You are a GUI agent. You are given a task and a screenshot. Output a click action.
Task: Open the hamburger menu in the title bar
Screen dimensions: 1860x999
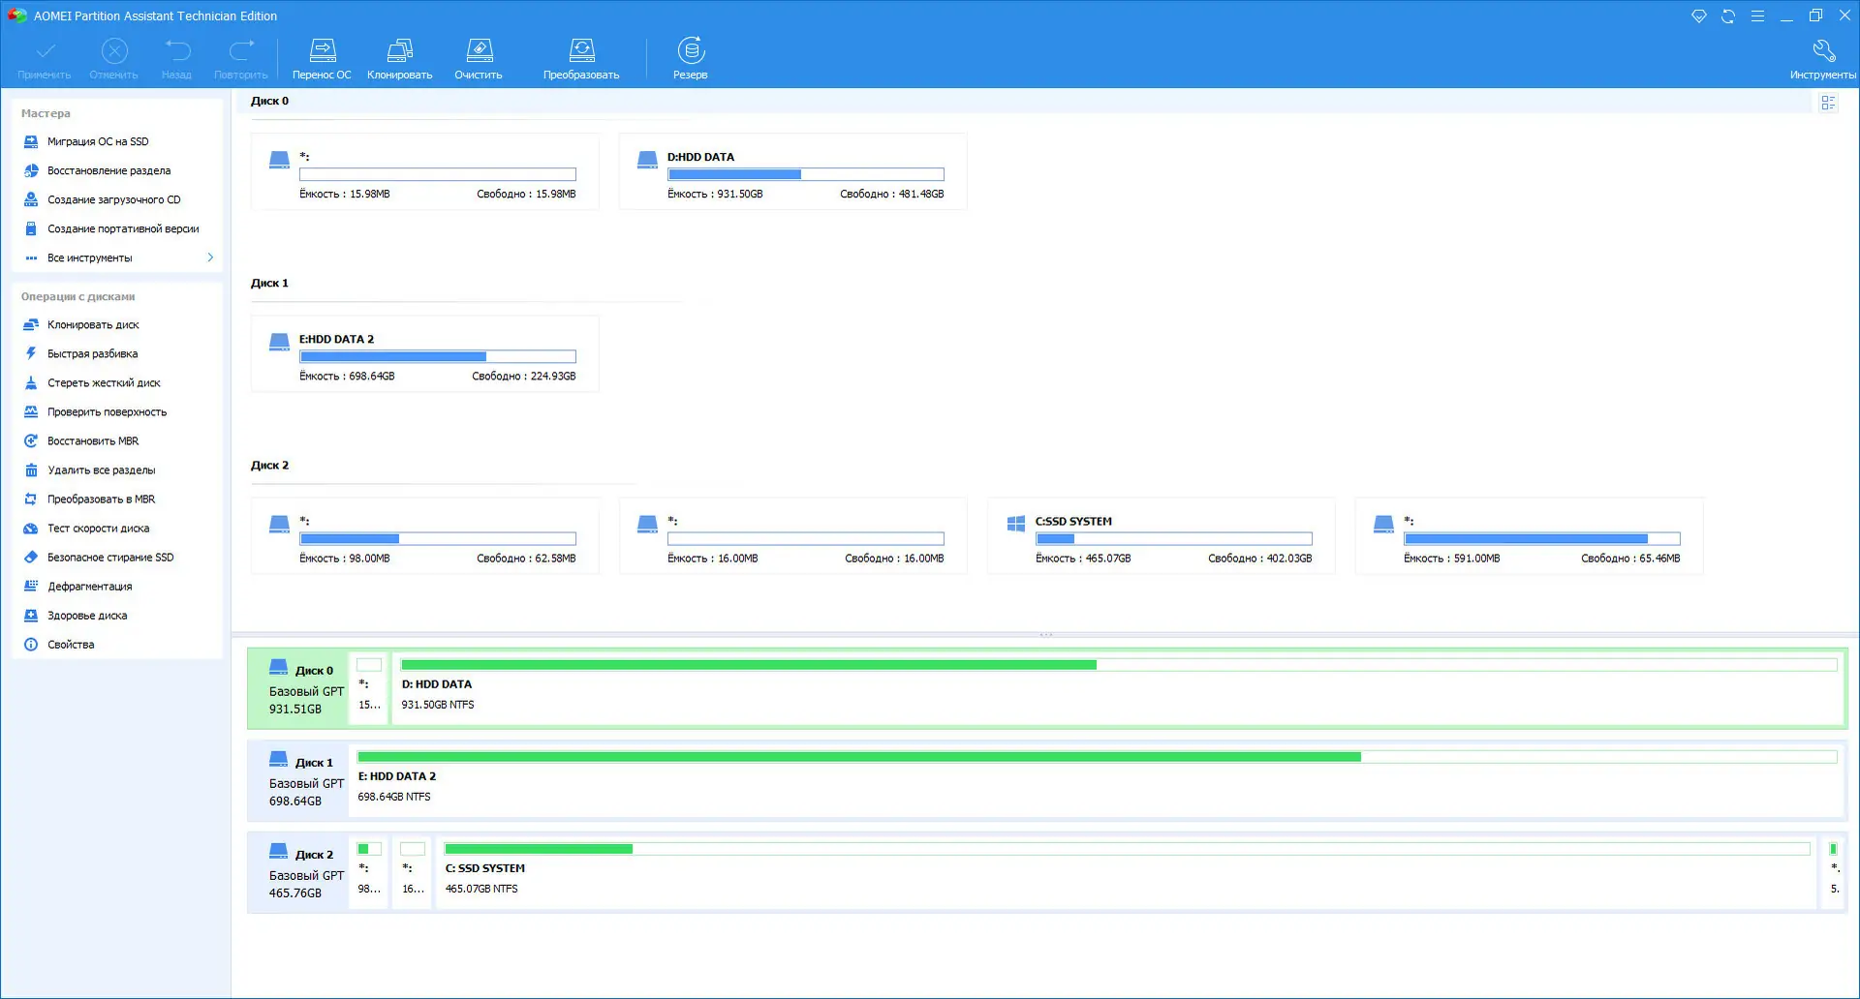point(1757,15)
